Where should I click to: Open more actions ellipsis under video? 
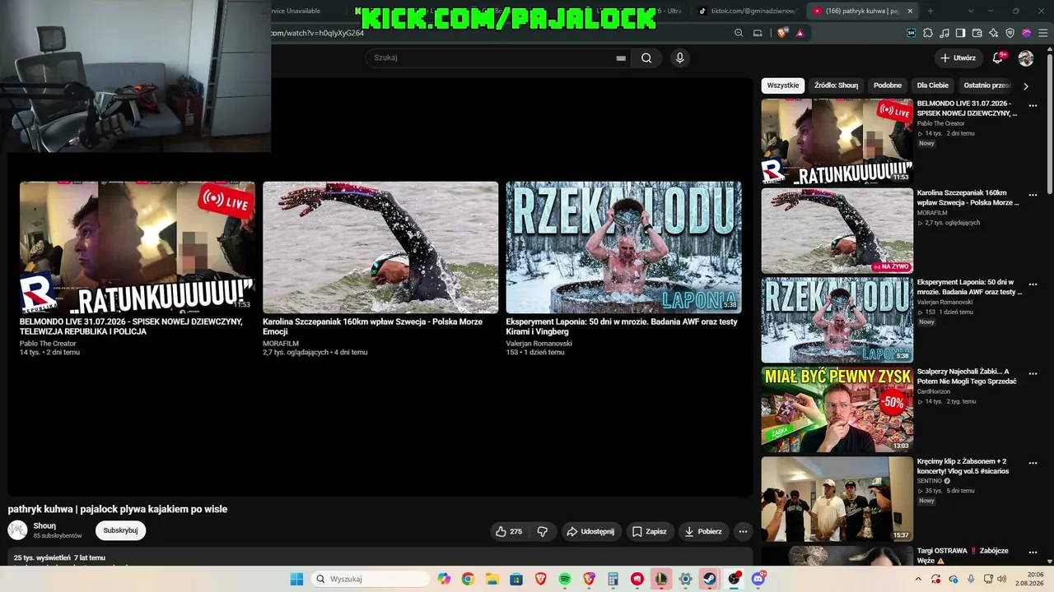(743, 531)
